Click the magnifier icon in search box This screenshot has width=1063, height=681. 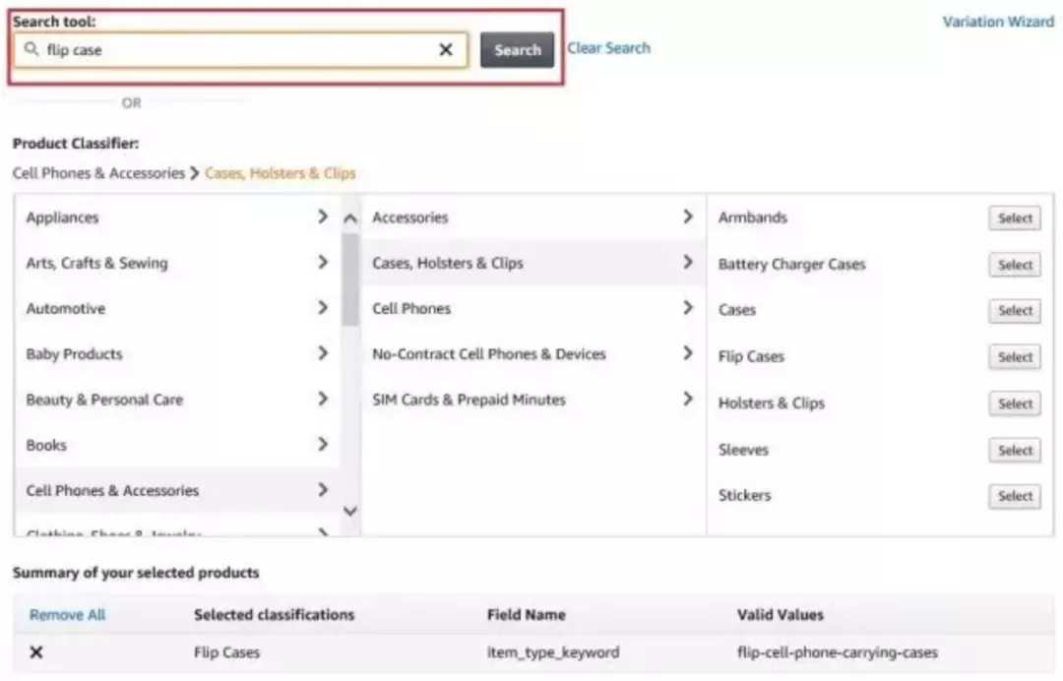(31, 50)
